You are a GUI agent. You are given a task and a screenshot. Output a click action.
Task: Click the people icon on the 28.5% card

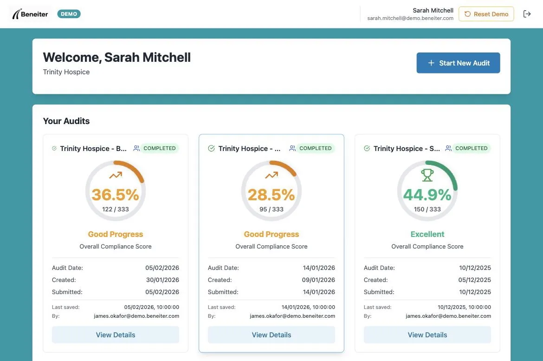tap(292, 148)
